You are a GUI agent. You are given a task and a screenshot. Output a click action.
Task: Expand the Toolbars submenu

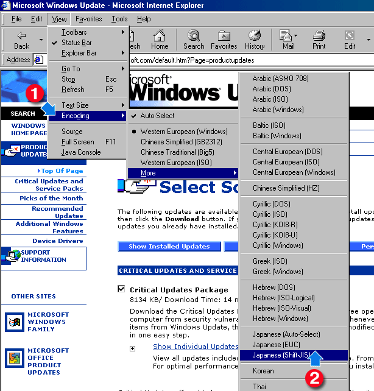point(88,32)
